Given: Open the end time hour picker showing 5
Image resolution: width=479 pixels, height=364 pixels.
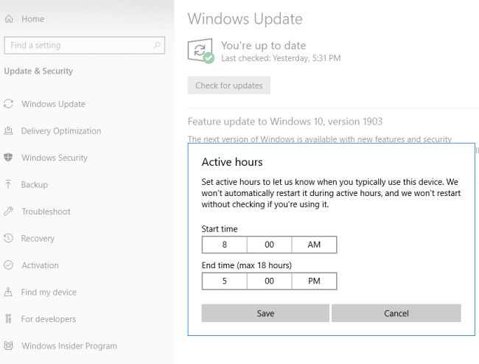Looking at the screenshot, I should 225,281.
